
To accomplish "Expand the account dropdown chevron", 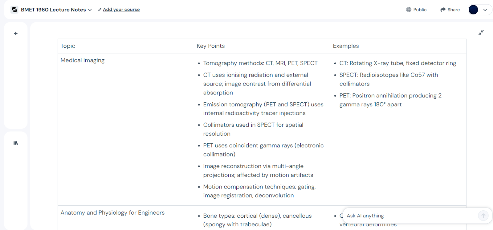I will 485,10.
